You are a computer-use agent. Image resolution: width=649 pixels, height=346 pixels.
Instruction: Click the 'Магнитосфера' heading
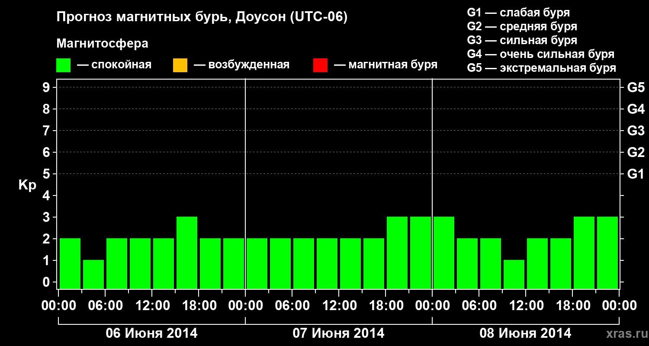[x=102, y=44]
